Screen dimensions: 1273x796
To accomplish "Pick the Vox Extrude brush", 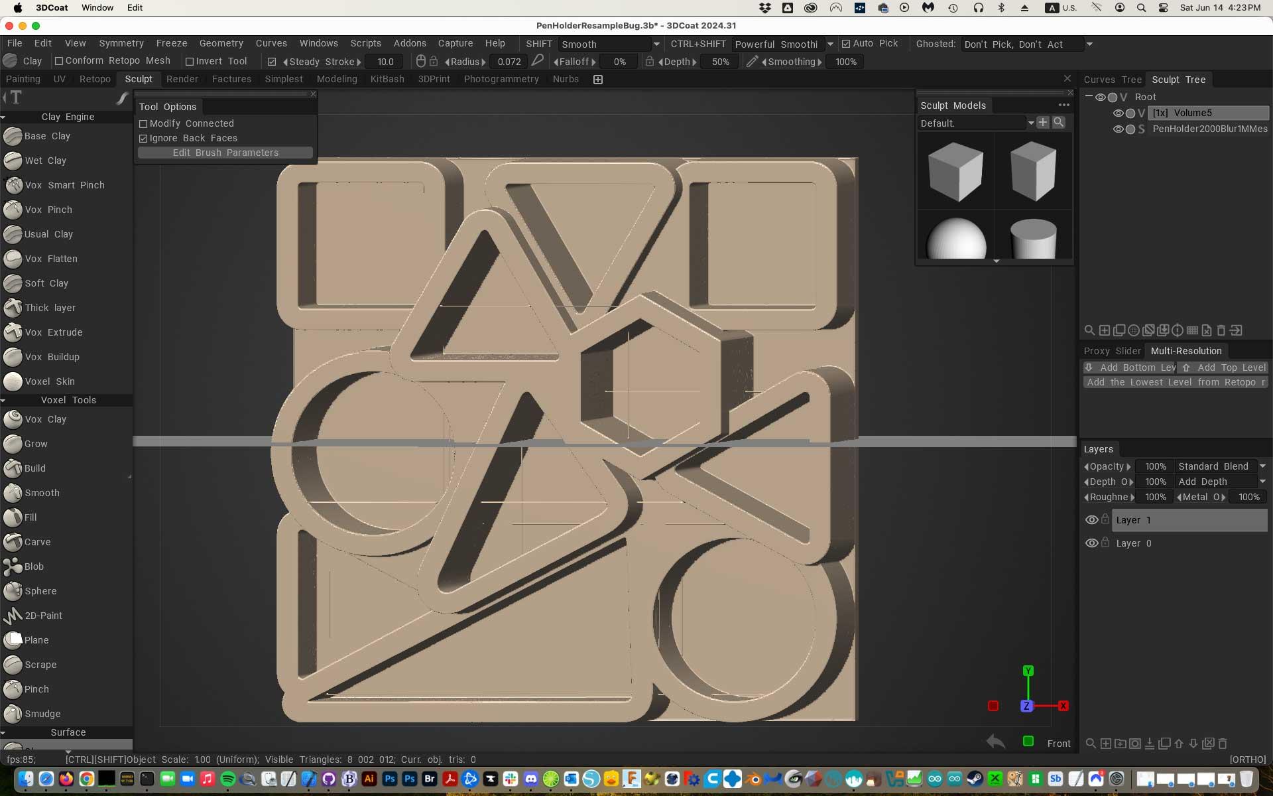I will [x=53, y=332].
